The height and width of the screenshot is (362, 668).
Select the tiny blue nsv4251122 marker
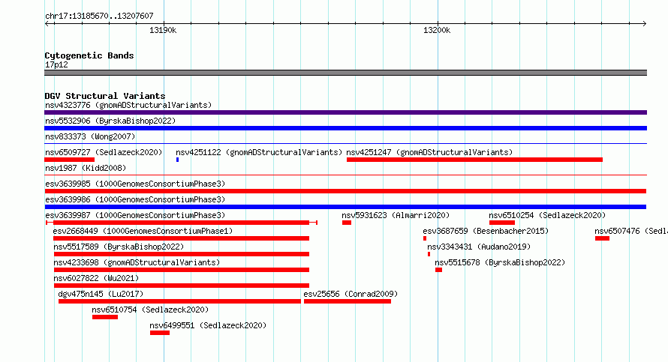pyautogui.click(x=177, y=160)
